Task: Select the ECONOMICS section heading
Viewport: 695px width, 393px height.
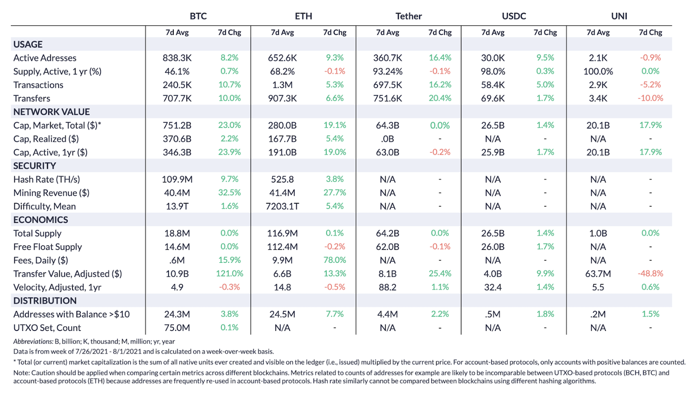Action: (41, 220)
